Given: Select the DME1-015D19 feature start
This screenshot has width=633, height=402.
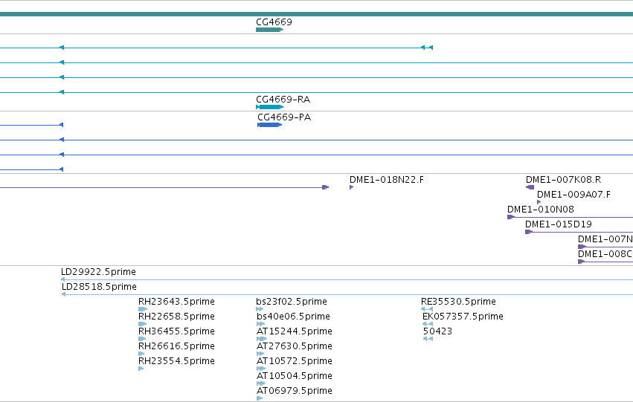Looking at the screenshot, I should [529, 232].
